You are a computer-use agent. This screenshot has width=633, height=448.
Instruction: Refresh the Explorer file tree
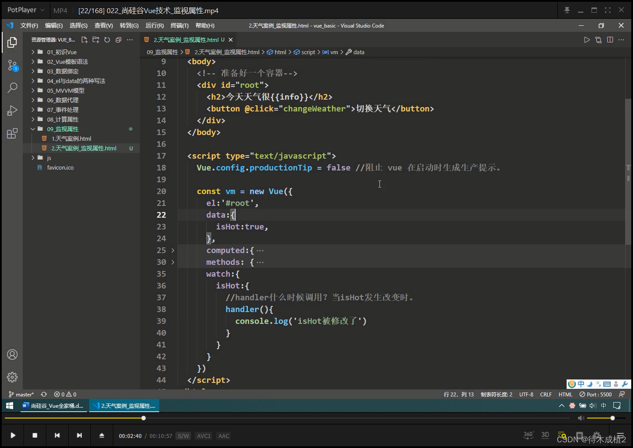tap(107, 40)
